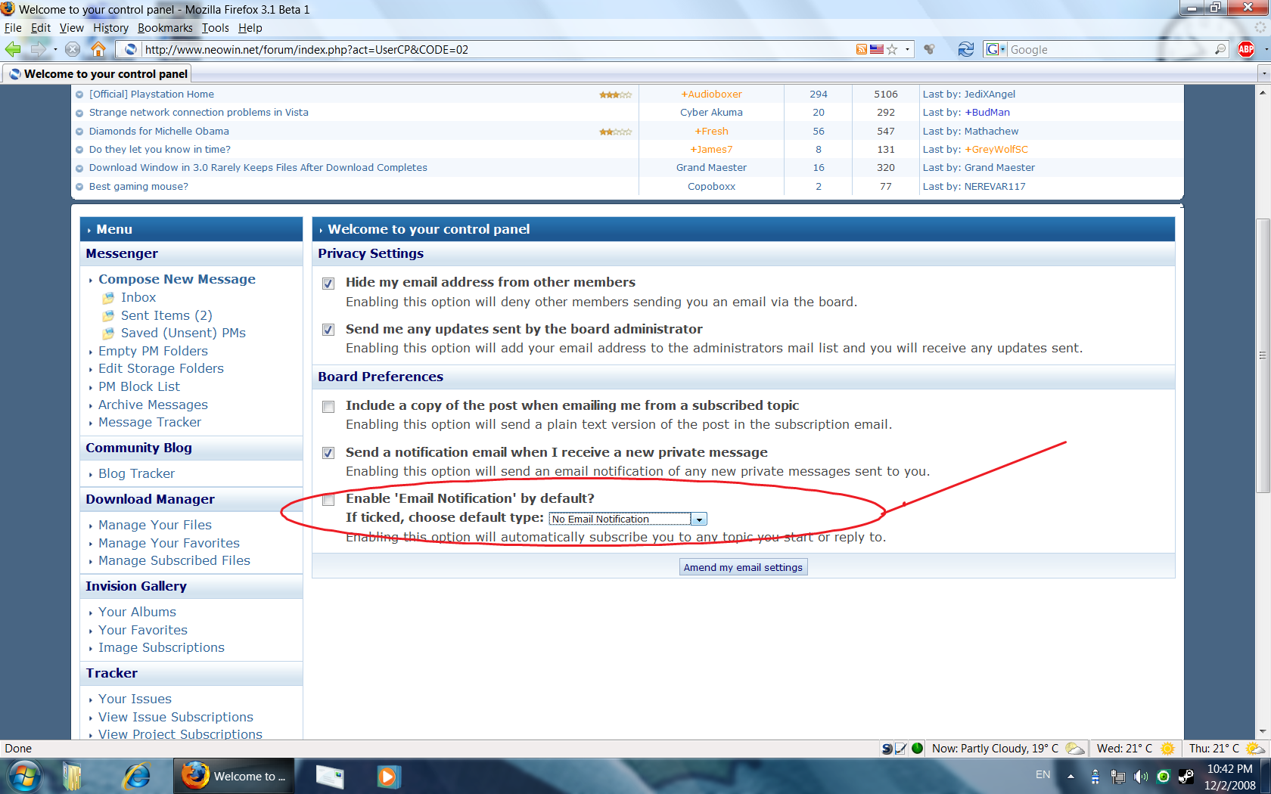Open the default email notification type dropdown
The height and width of the screenshot is (794, 1271).
628,519
